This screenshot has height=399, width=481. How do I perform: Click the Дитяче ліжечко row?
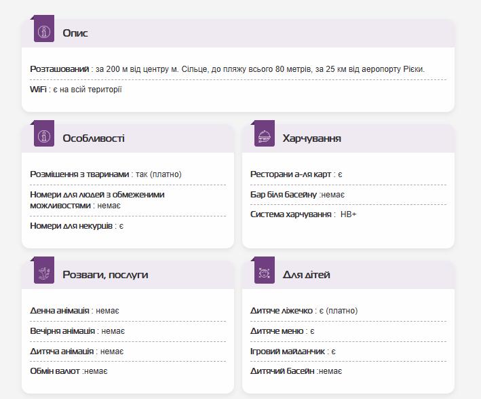[x=304, y=311]
